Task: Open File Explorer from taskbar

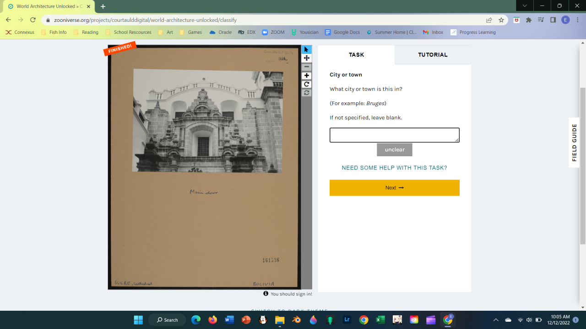Action: click(x=280, y=320)
